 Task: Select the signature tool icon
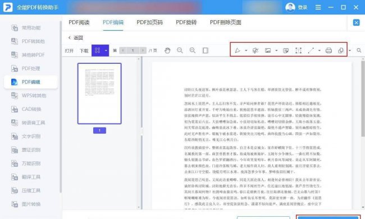[x=255, y=50]
